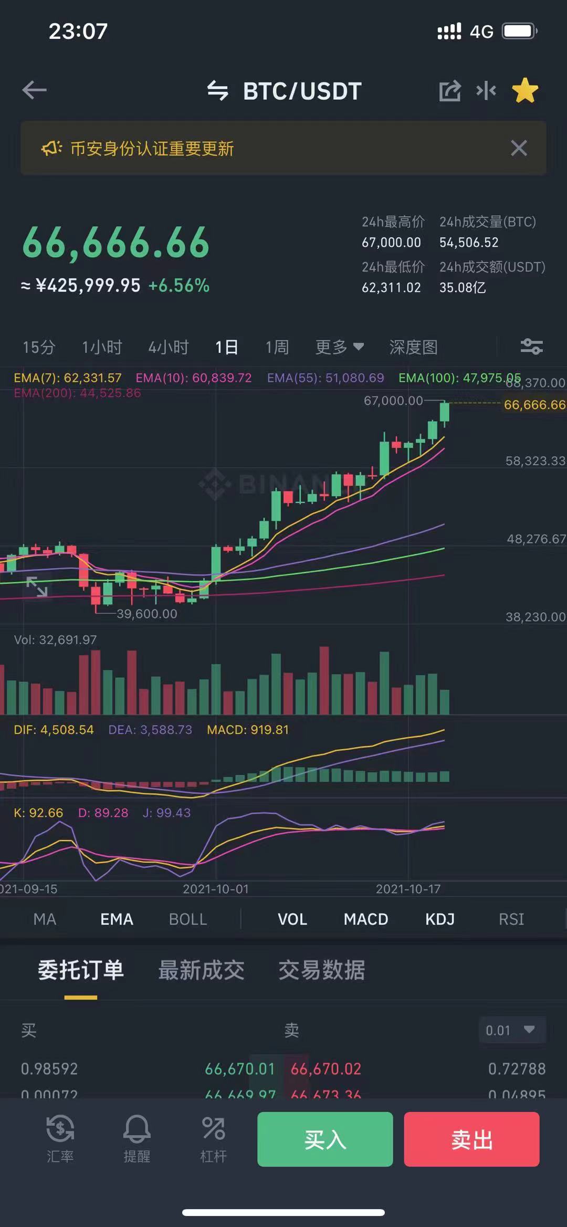This screenshot has height=1227, width=567.
Task: Tap the +6.56% change percentage
Action: pyautogui.click(x=179, y=285)
